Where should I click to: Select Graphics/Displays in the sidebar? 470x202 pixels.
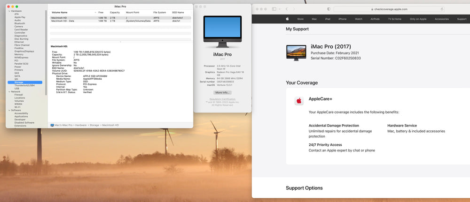point(24,52)
